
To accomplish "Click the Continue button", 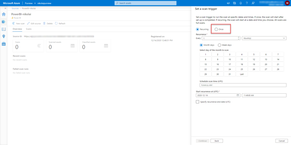I will point(203,141).
